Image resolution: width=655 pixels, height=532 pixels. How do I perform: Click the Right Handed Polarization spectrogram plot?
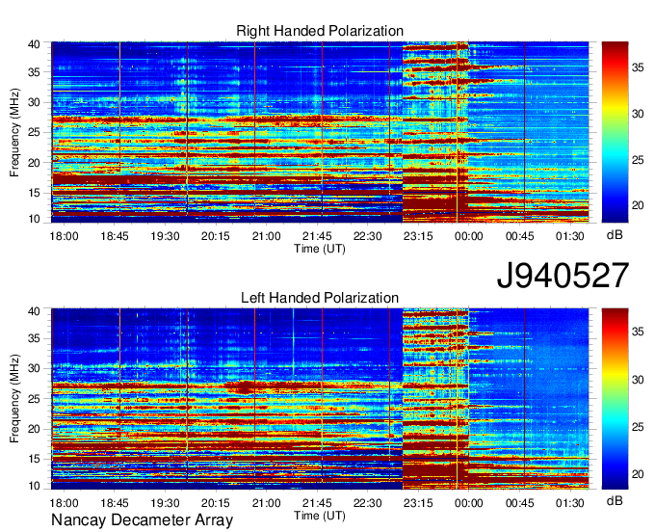pos(320,132)
